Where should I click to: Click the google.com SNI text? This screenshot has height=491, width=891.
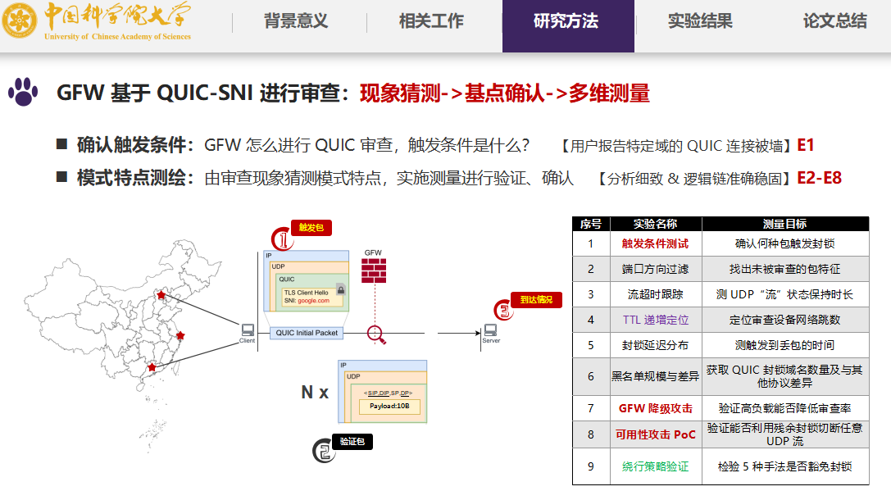coord(314,301)
